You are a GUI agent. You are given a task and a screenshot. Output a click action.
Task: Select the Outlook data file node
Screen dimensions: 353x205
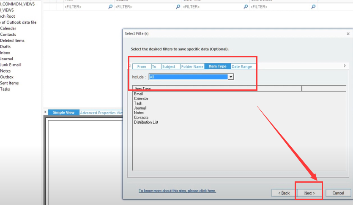coord(18,22)
